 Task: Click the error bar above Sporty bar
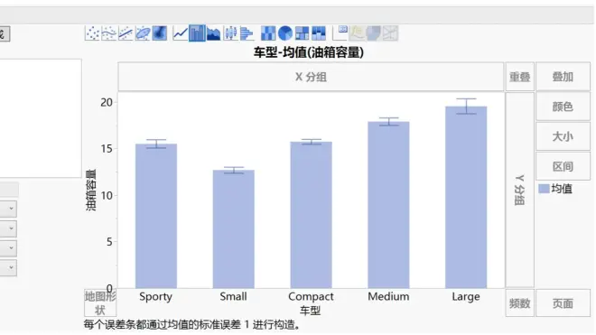click(x=156, y=144)
